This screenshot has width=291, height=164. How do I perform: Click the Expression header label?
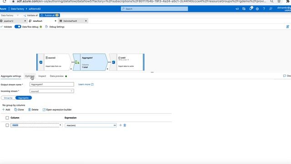point(70,118)
